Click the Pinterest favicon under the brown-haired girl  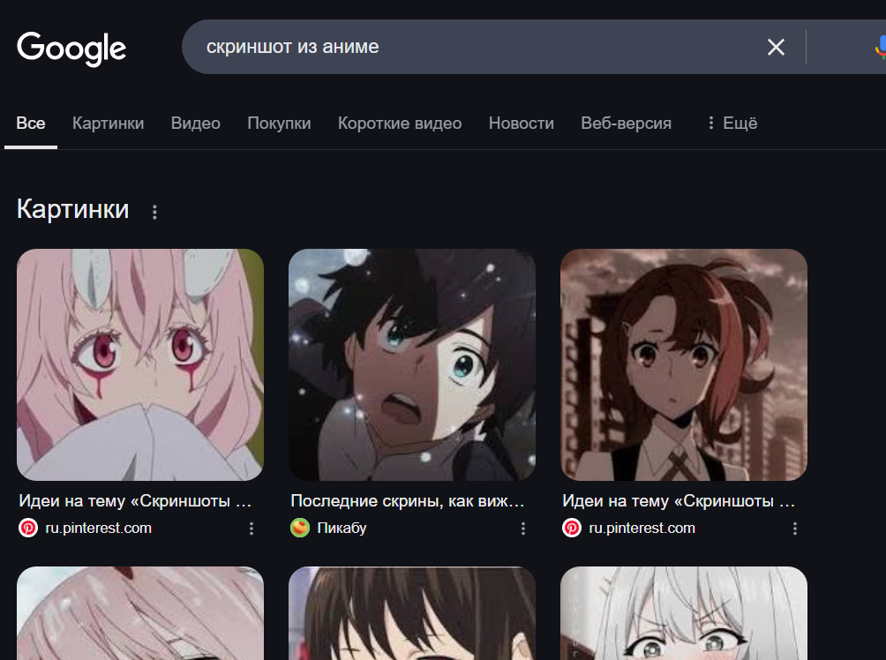(x=572, y=528)
